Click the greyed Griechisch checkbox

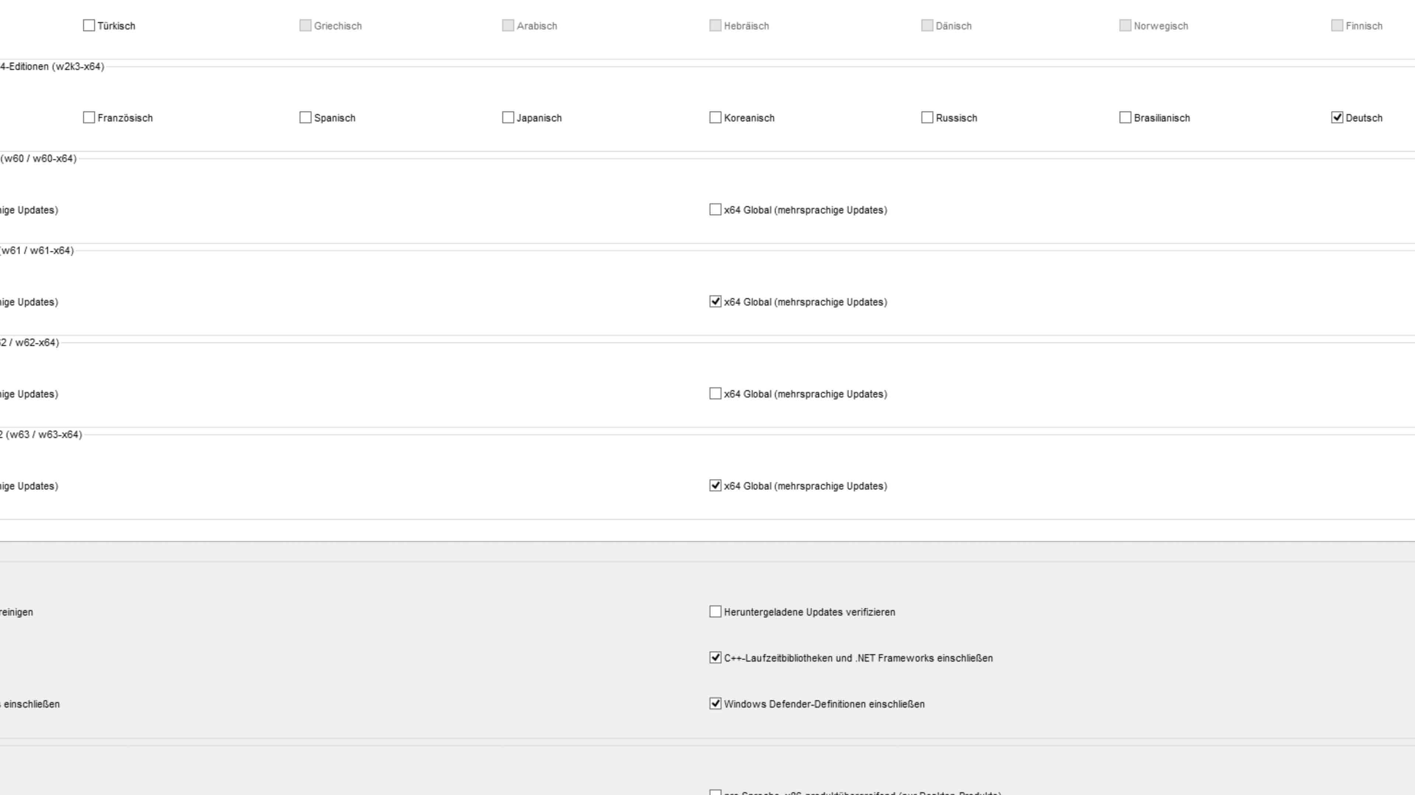pos(305,26)
